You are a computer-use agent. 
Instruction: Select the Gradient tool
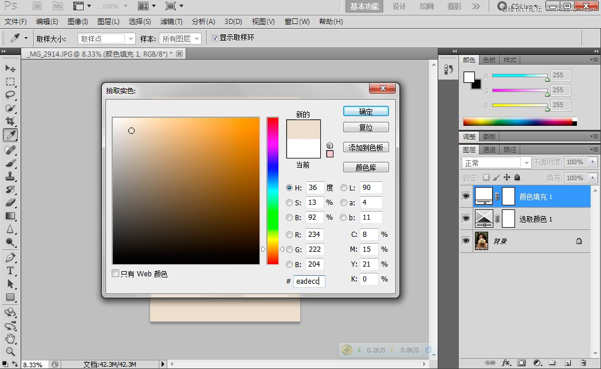coord(10,216)
